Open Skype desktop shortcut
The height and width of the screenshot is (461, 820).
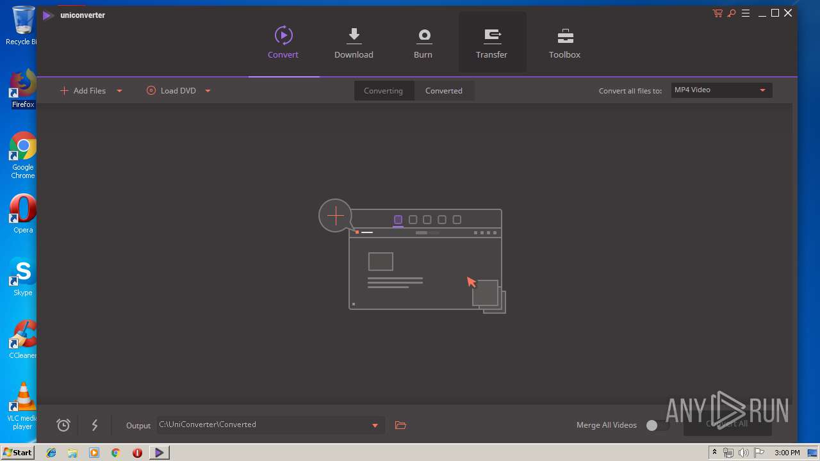pos(23,277)
